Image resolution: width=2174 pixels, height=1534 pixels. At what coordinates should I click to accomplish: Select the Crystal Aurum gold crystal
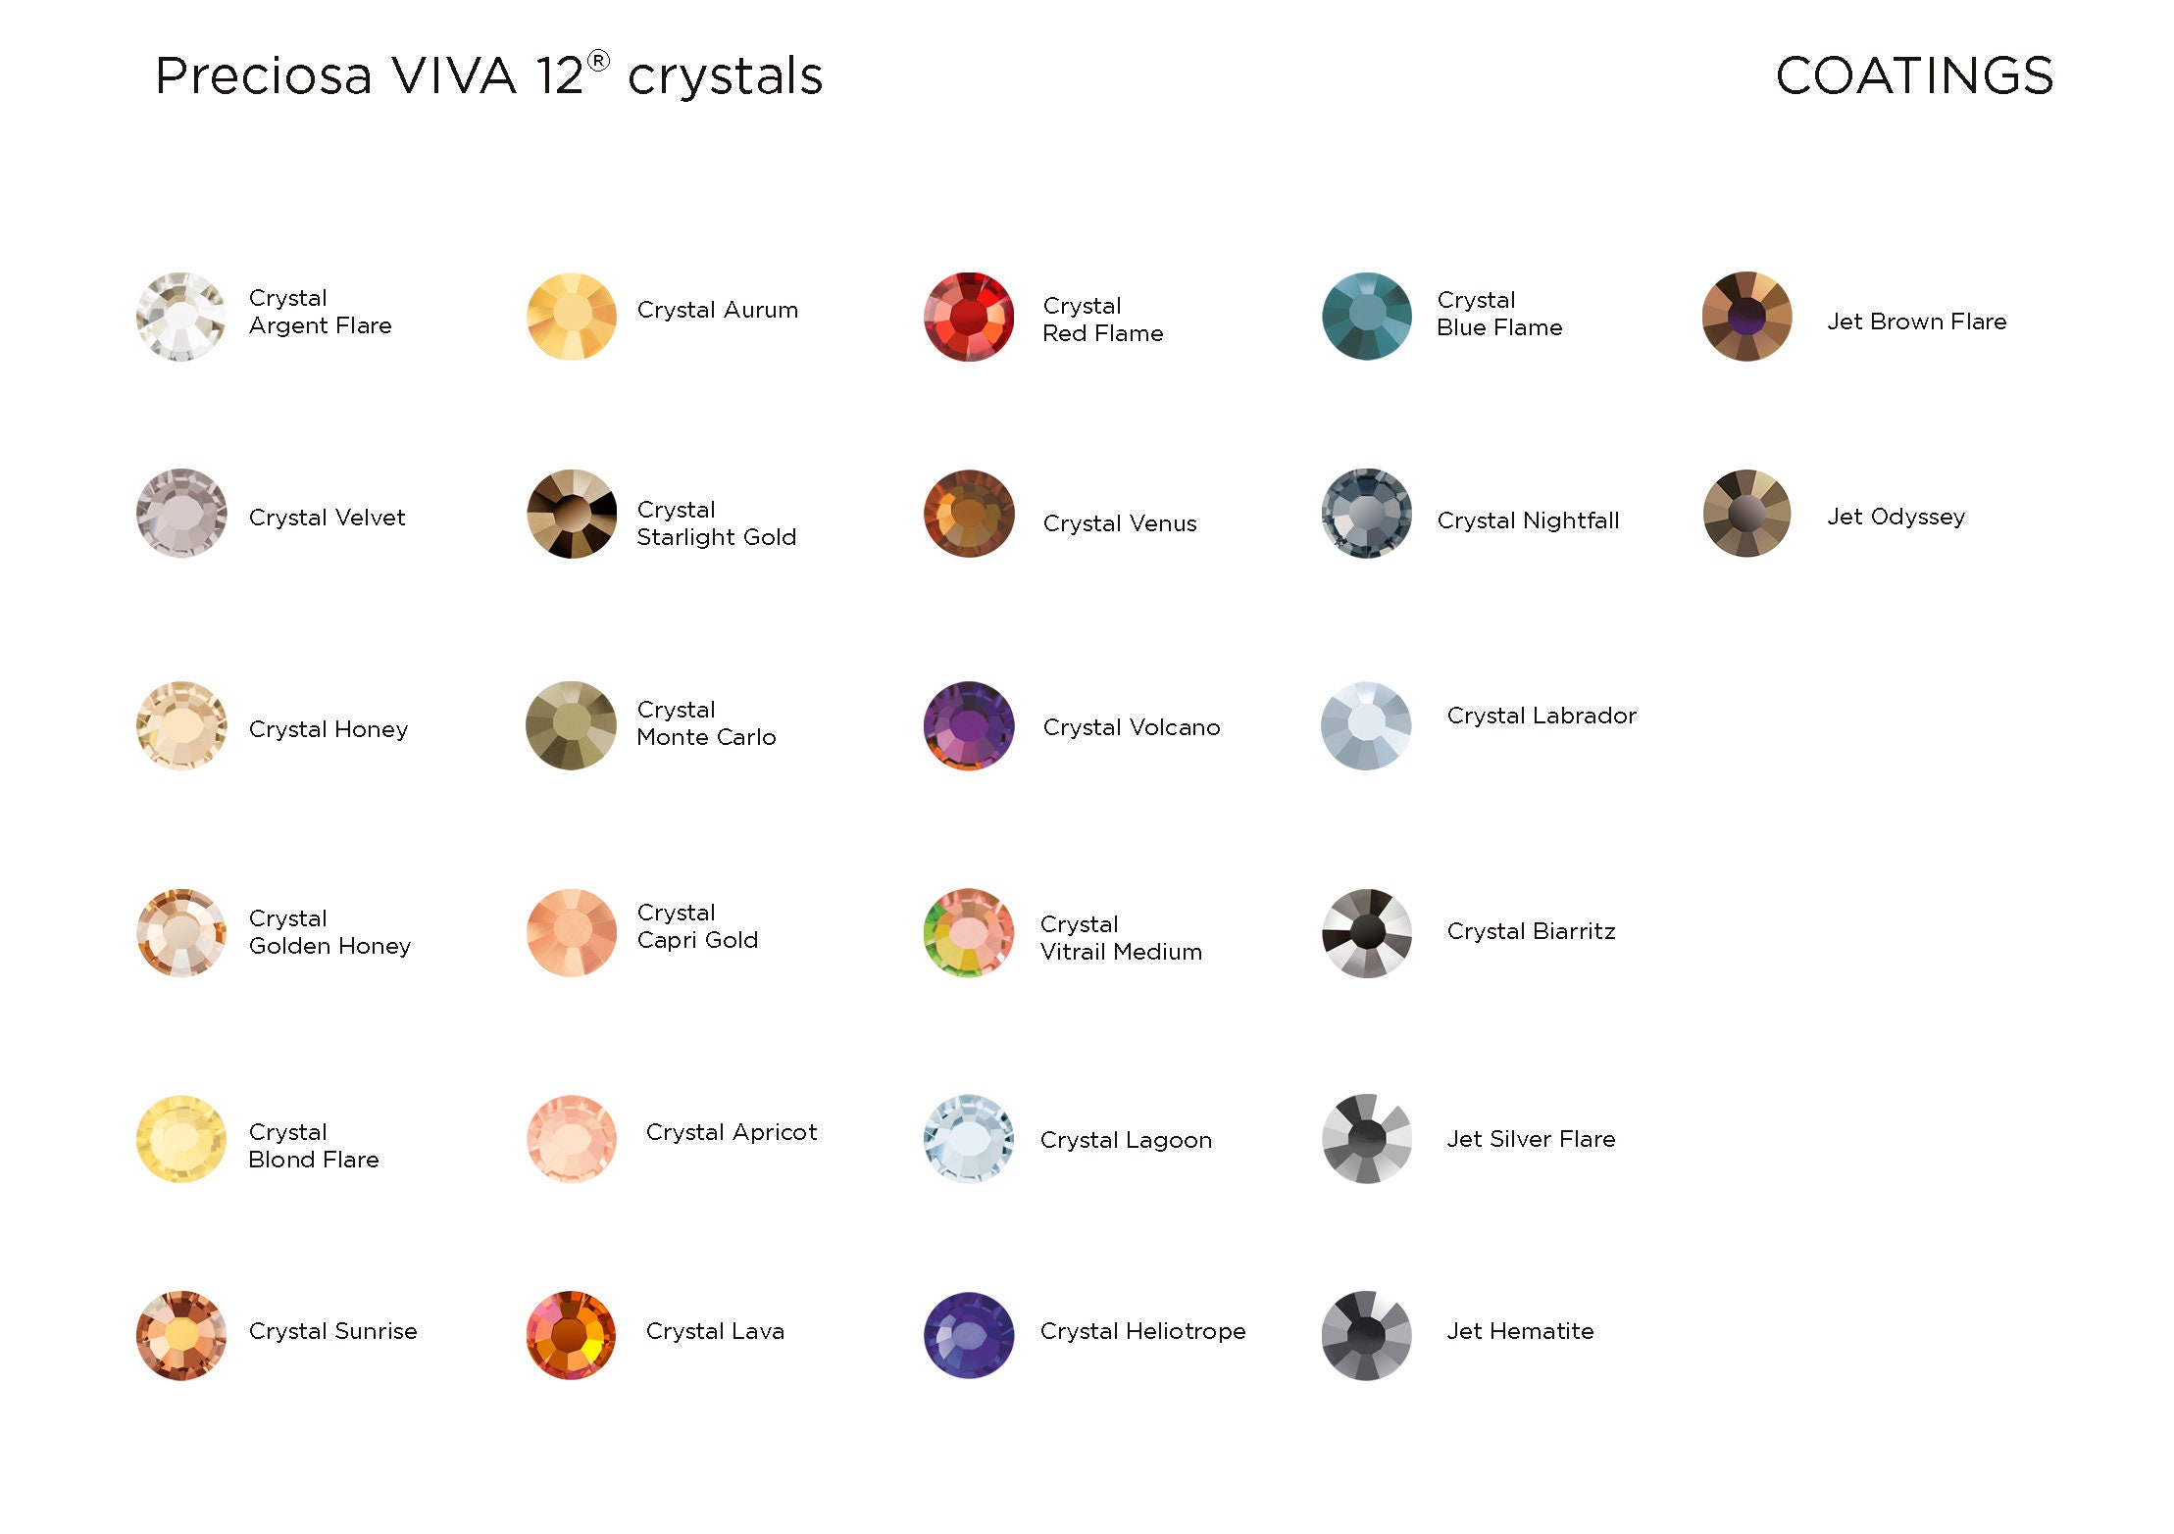pyautogui.click(x=572, y=317)
